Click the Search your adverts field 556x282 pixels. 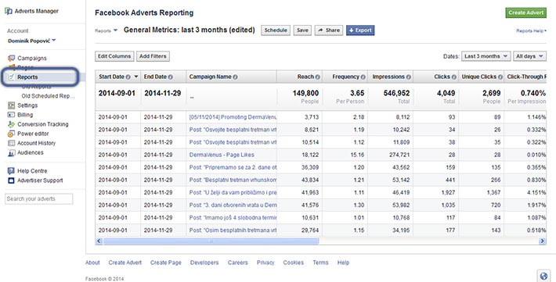coord(39,199)
